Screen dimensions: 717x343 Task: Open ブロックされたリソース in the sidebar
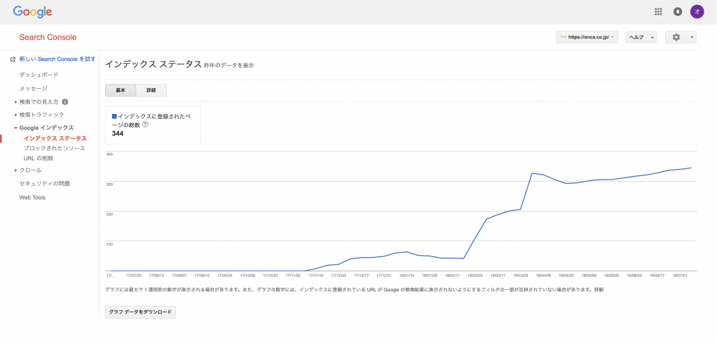pyautogui.click(x=54, y=148)
